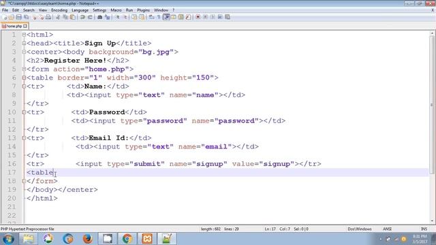Image resolution: width=436 pixels, height=245 pixels.
Task: Click the Print toolbar icon
Action: pyautogui.click(x=48, y=17)
